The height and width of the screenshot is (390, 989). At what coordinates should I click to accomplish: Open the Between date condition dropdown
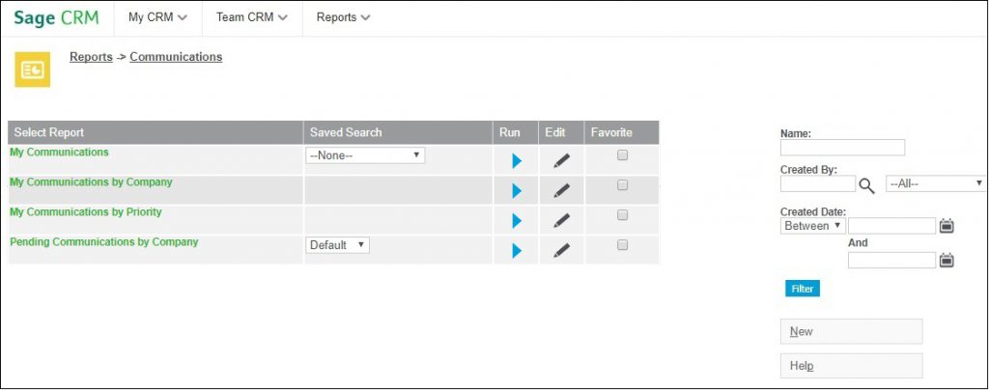point(813,226)
